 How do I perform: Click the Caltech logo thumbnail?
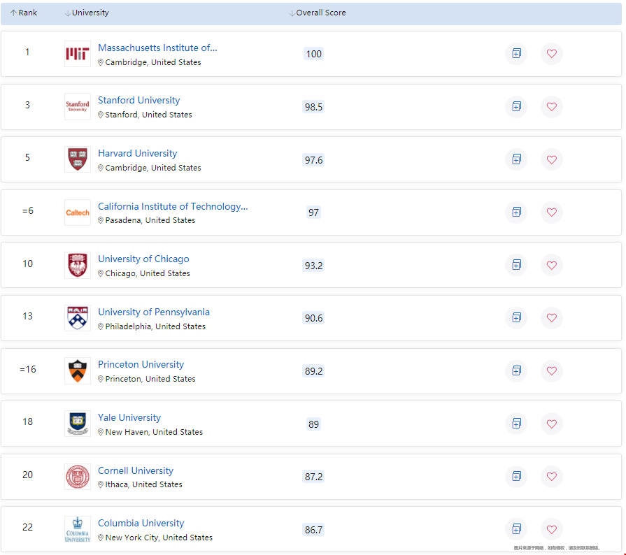(x=77, y=212)
